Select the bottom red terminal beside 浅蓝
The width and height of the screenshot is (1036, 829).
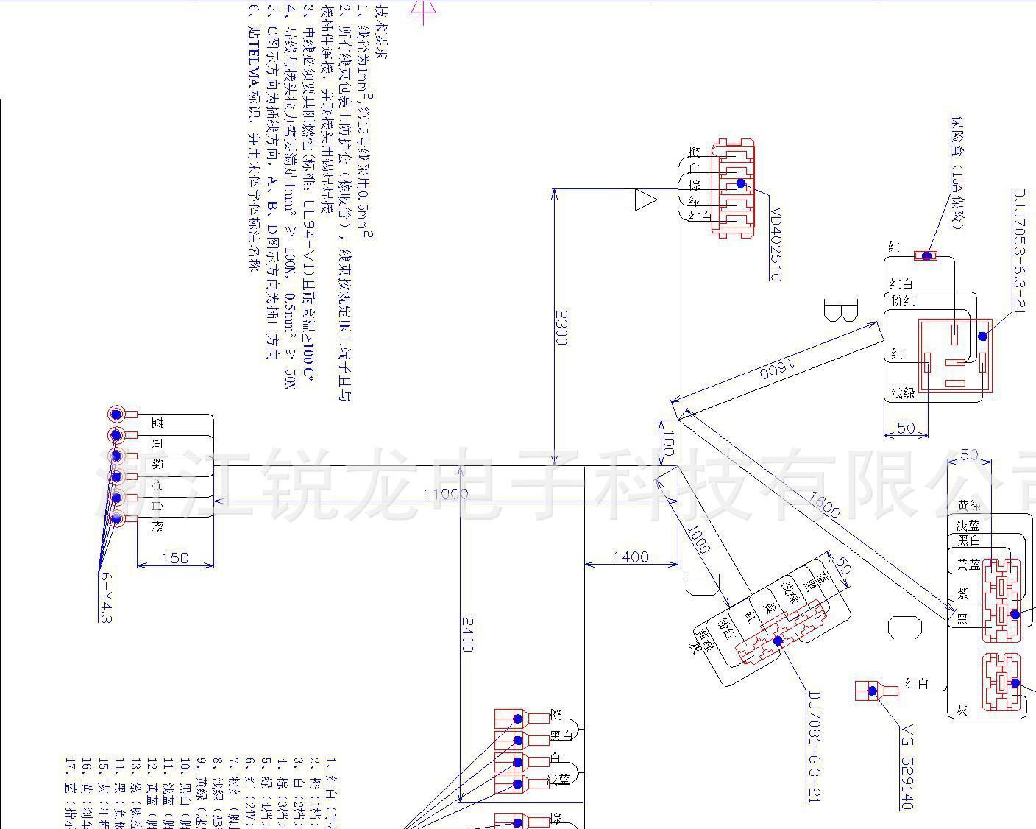(522, 783)
